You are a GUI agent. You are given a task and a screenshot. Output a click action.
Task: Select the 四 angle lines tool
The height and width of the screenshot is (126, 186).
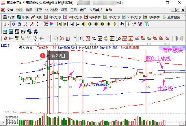coord(167,38)
